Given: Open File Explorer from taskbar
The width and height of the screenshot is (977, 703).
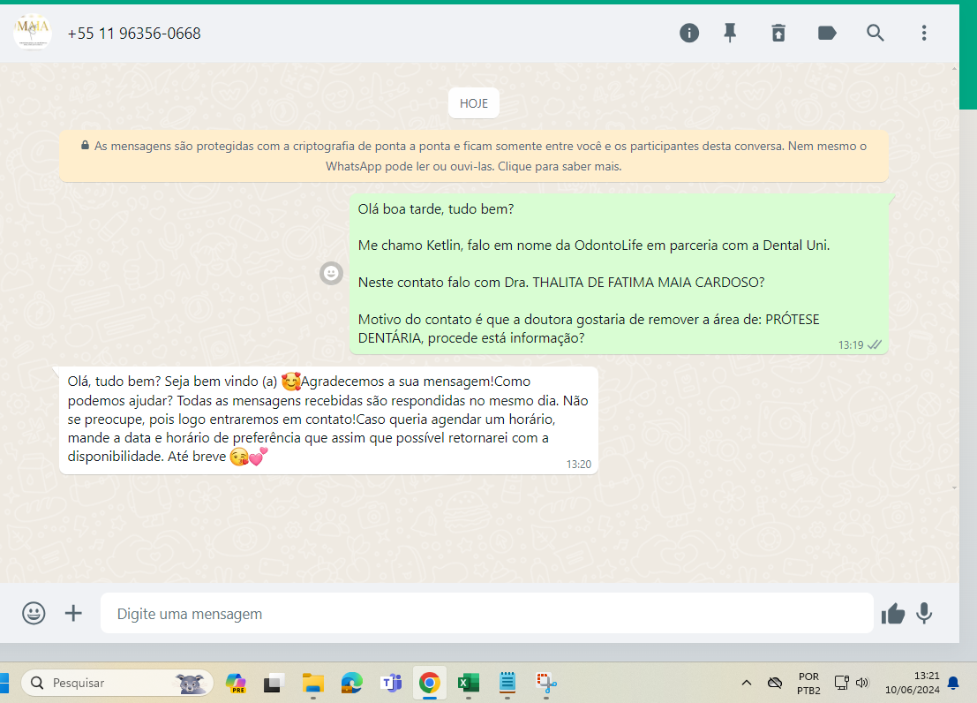Looking at the screenshot, I should [312, 683].
